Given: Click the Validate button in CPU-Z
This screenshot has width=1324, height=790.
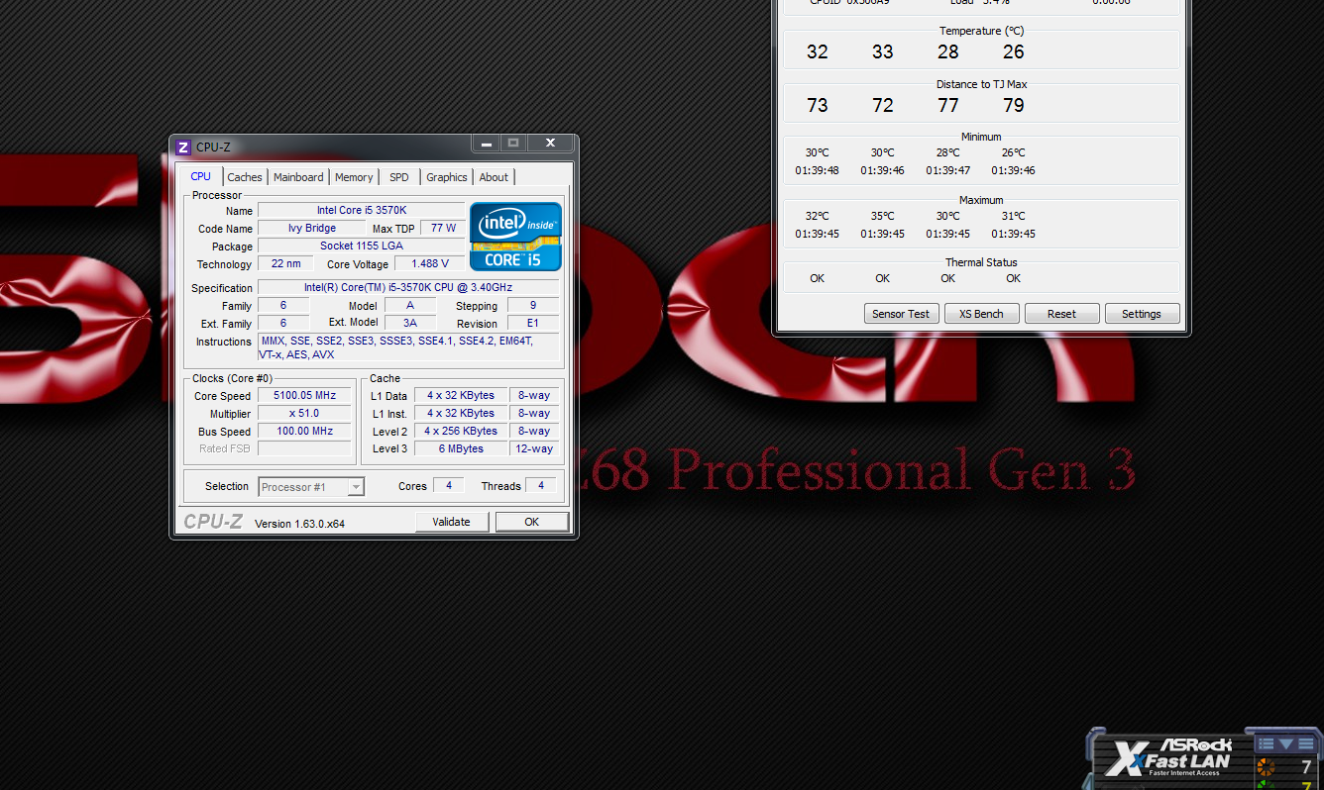Looking at the screenshot, I should 452,522.
